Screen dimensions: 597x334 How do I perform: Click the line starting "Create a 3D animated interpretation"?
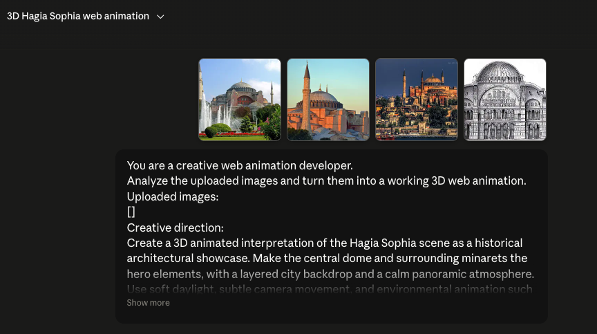(324, 243)
